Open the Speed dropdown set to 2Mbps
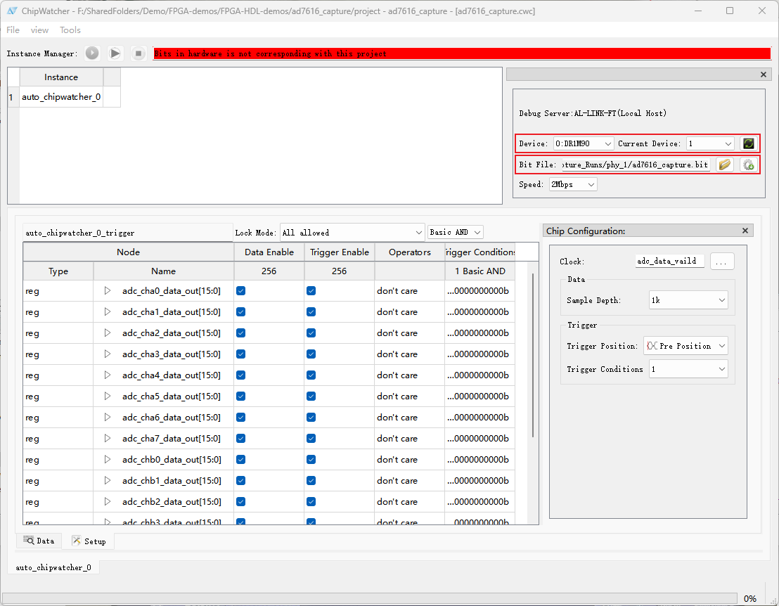The image size is (779, 606). click(x=573, y=184)
